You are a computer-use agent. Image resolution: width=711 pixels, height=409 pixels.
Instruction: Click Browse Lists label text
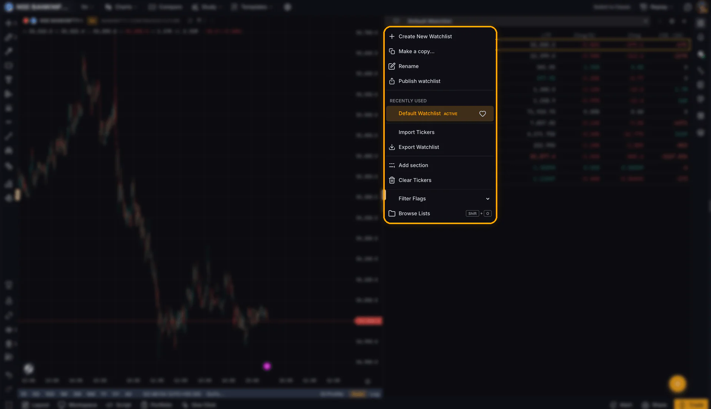point(414,213)
